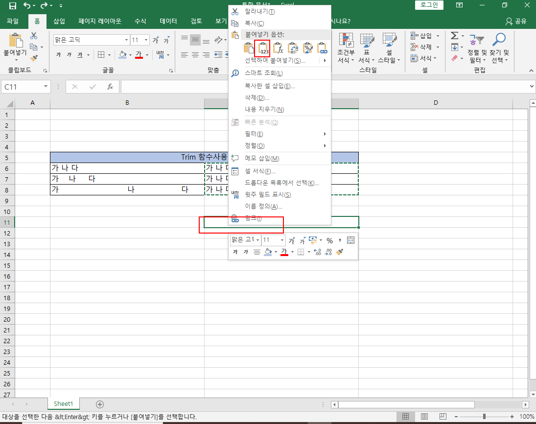Toggle middle vertical alignment in the ribbon

click(195, 40)
